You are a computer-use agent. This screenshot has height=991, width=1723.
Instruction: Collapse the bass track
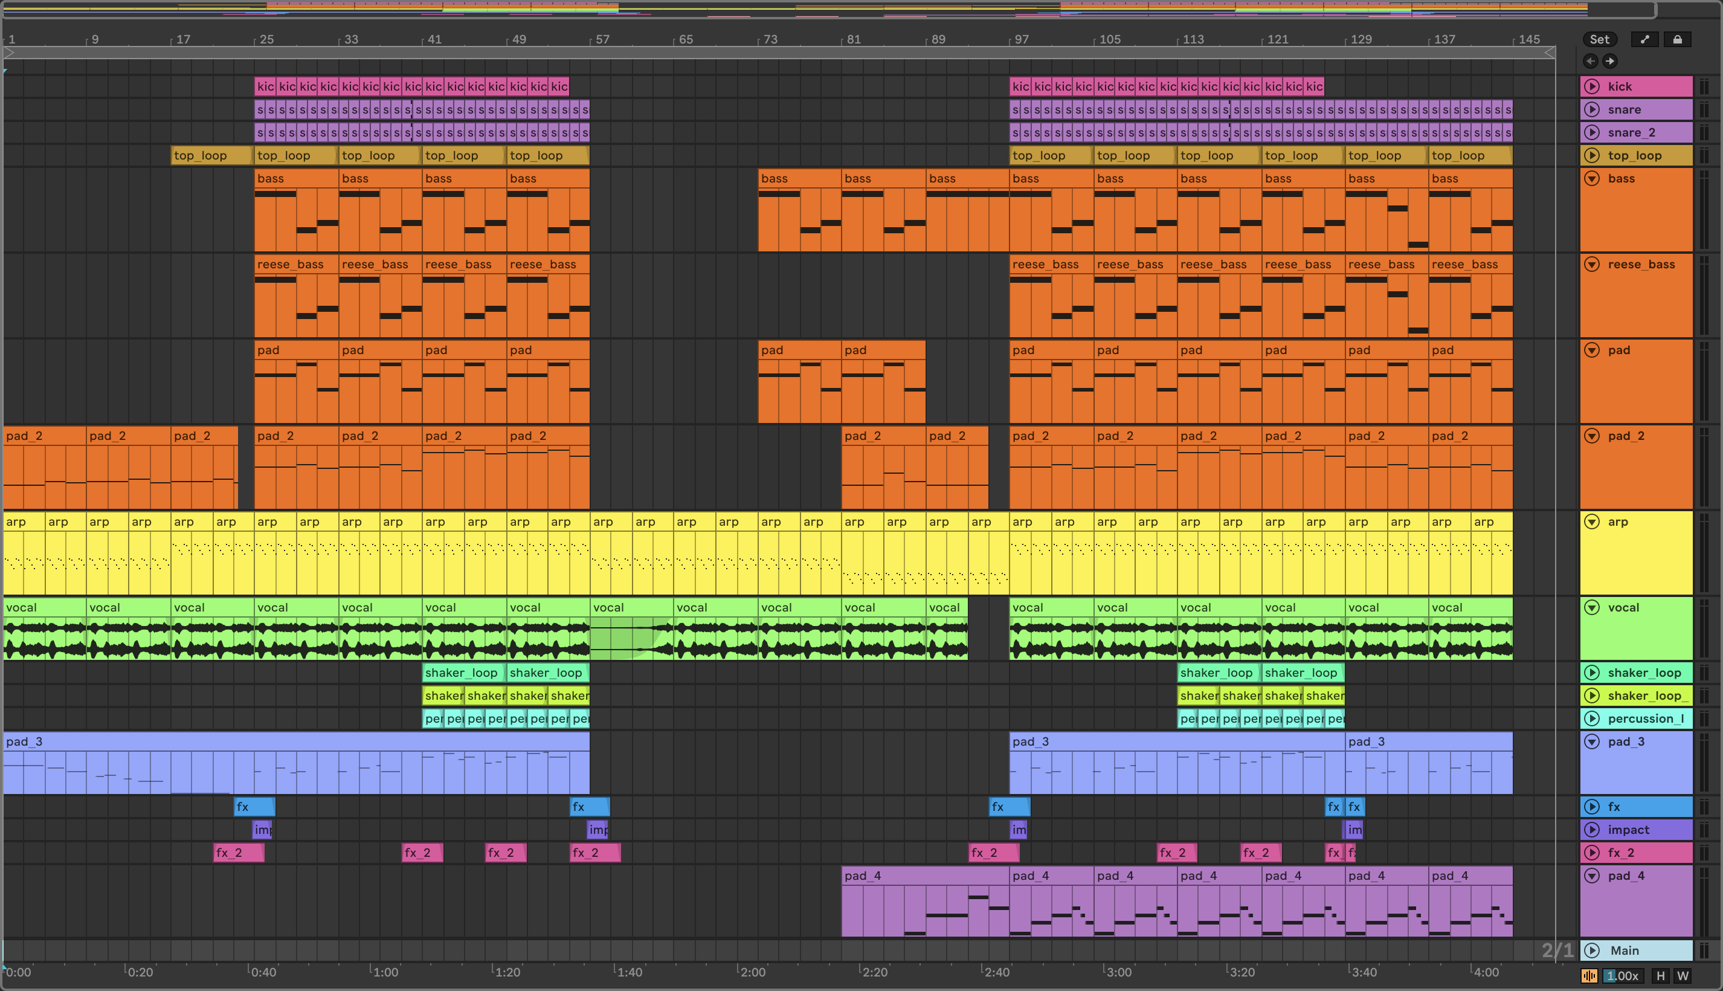(x=1592, y=178)
